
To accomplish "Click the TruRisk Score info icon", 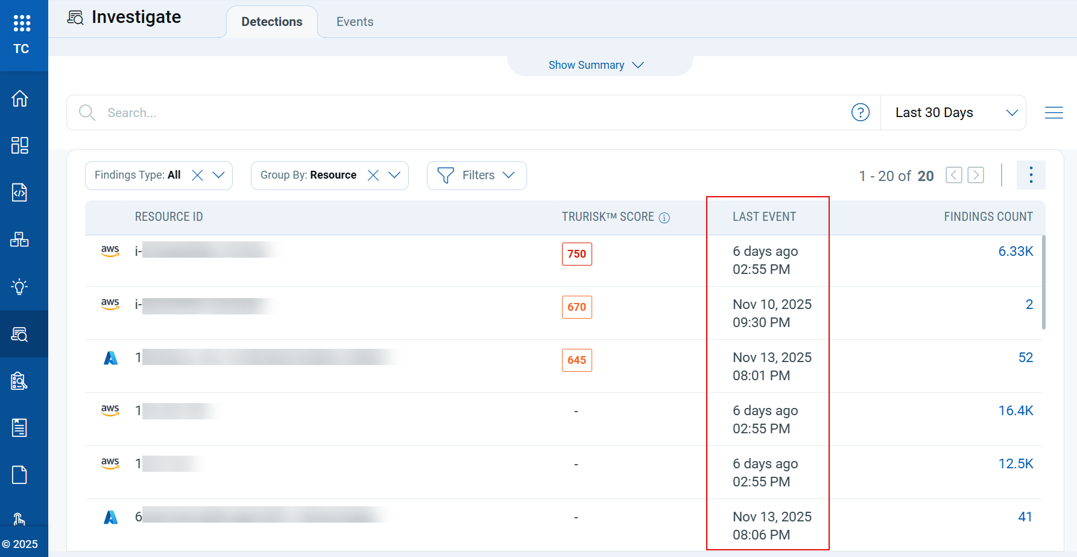I will [x=665, y=218].
